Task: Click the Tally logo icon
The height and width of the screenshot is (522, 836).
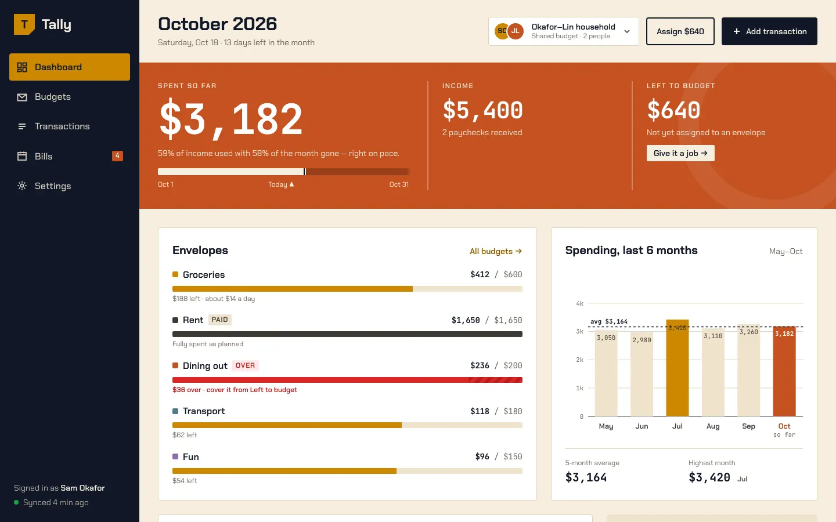Action: click(24, 24)
